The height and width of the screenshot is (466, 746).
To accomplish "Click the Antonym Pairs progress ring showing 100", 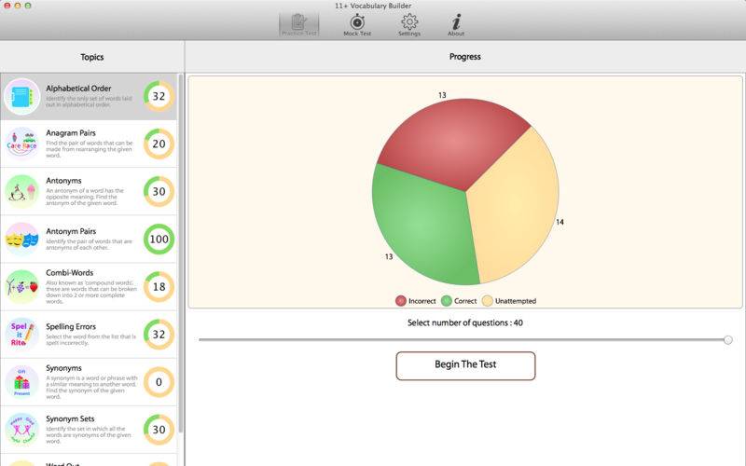I will 159,239.
